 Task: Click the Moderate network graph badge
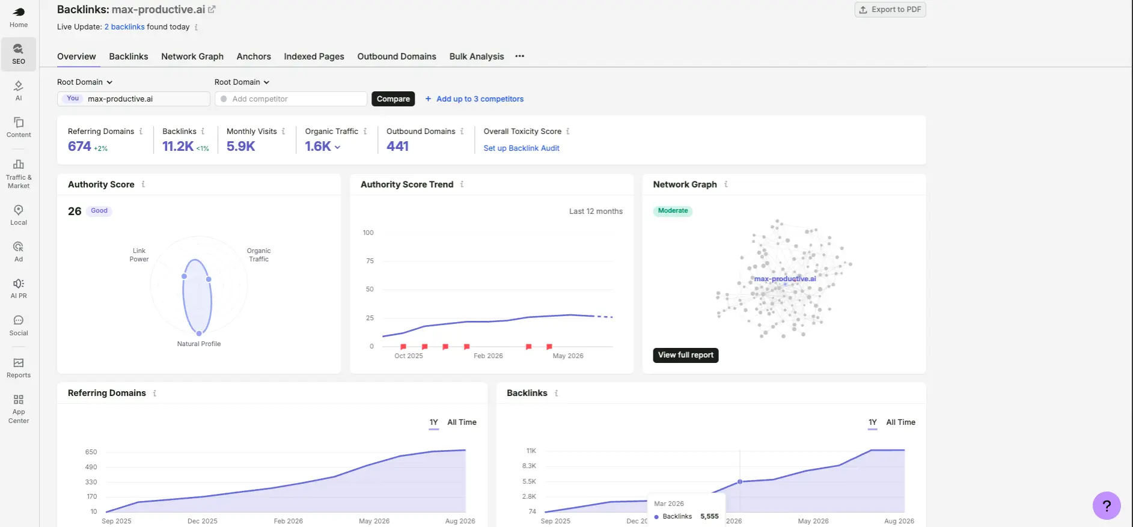pos(673,211)
